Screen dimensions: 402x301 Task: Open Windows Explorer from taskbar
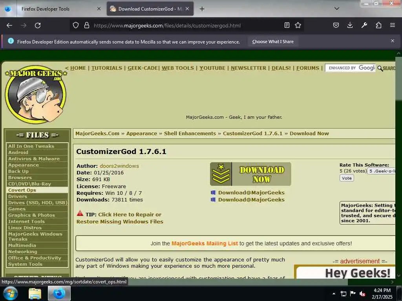(x=35, y=293)
